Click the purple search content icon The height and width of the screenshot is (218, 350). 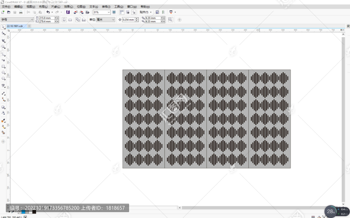pos(68,12)
